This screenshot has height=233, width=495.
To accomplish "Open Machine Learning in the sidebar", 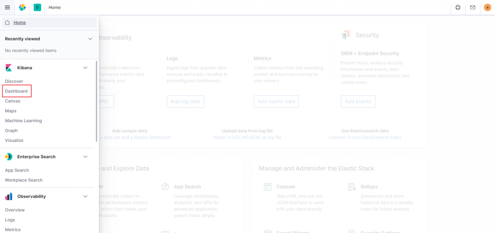I will 23,121.
